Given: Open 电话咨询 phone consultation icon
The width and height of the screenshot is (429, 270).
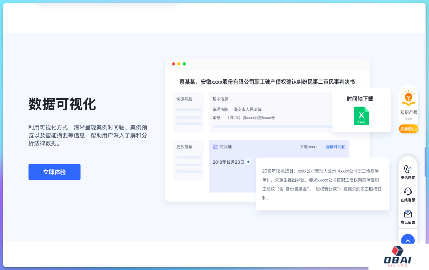Looking at the screenshot, I should pos(408,169).
